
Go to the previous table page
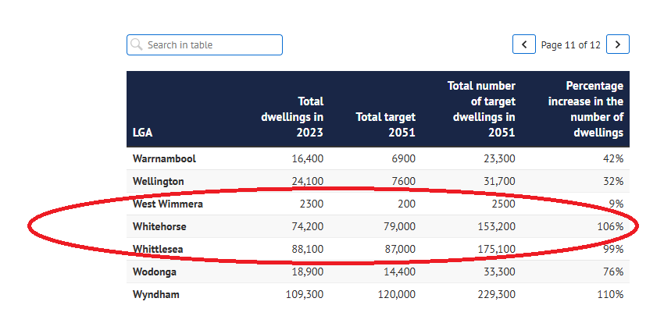coord(523,44)
